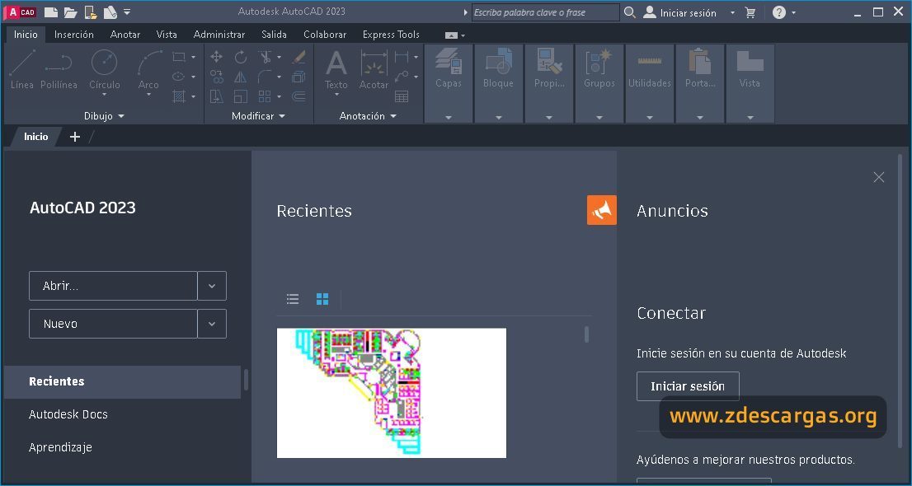Activate the Scale tool
The height and width of the screenshot is (486, 912).
coord(241,96)
